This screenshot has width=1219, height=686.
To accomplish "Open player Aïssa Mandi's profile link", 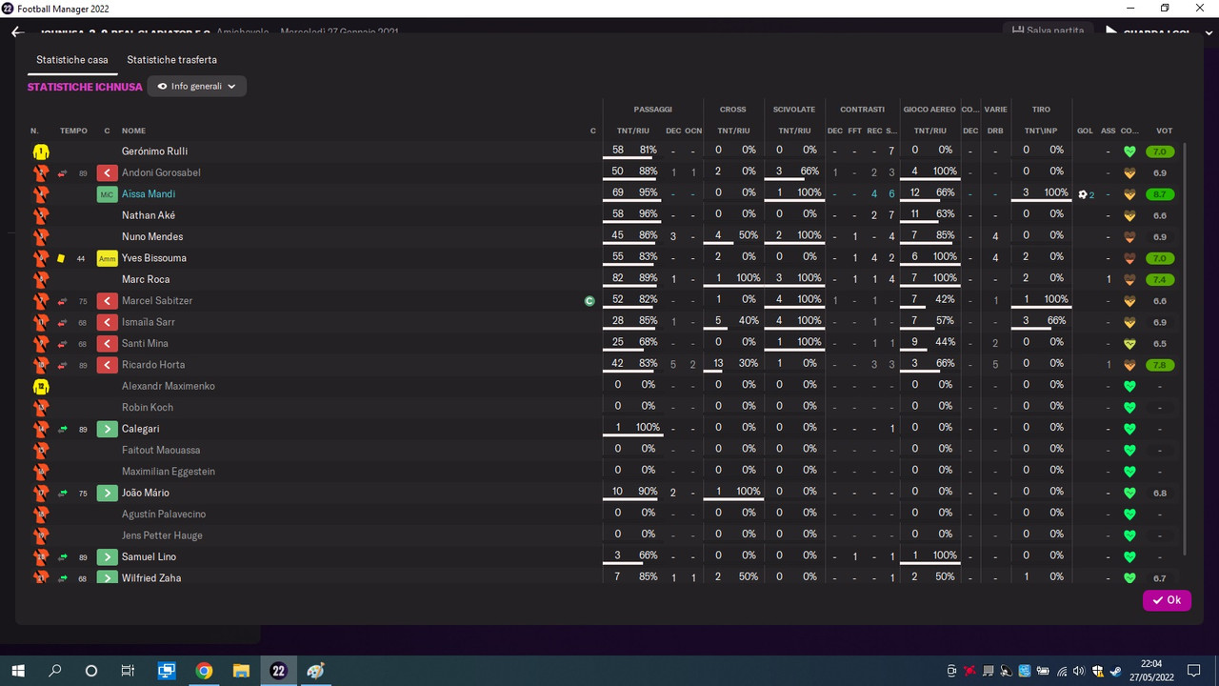I will point(149,194).
